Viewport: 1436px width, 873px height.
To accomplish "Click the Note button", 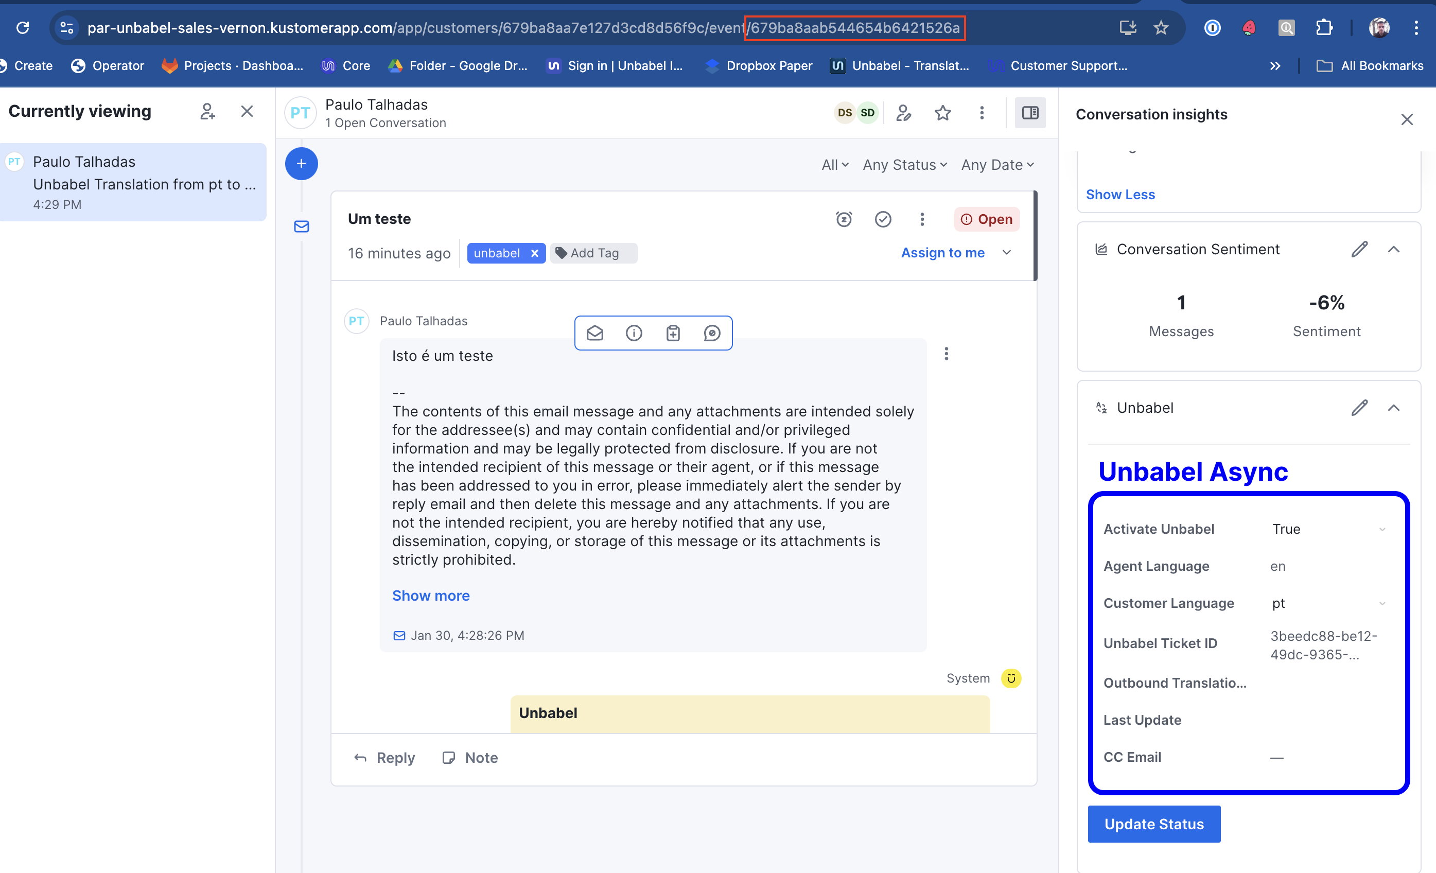I will pos(470,758).
